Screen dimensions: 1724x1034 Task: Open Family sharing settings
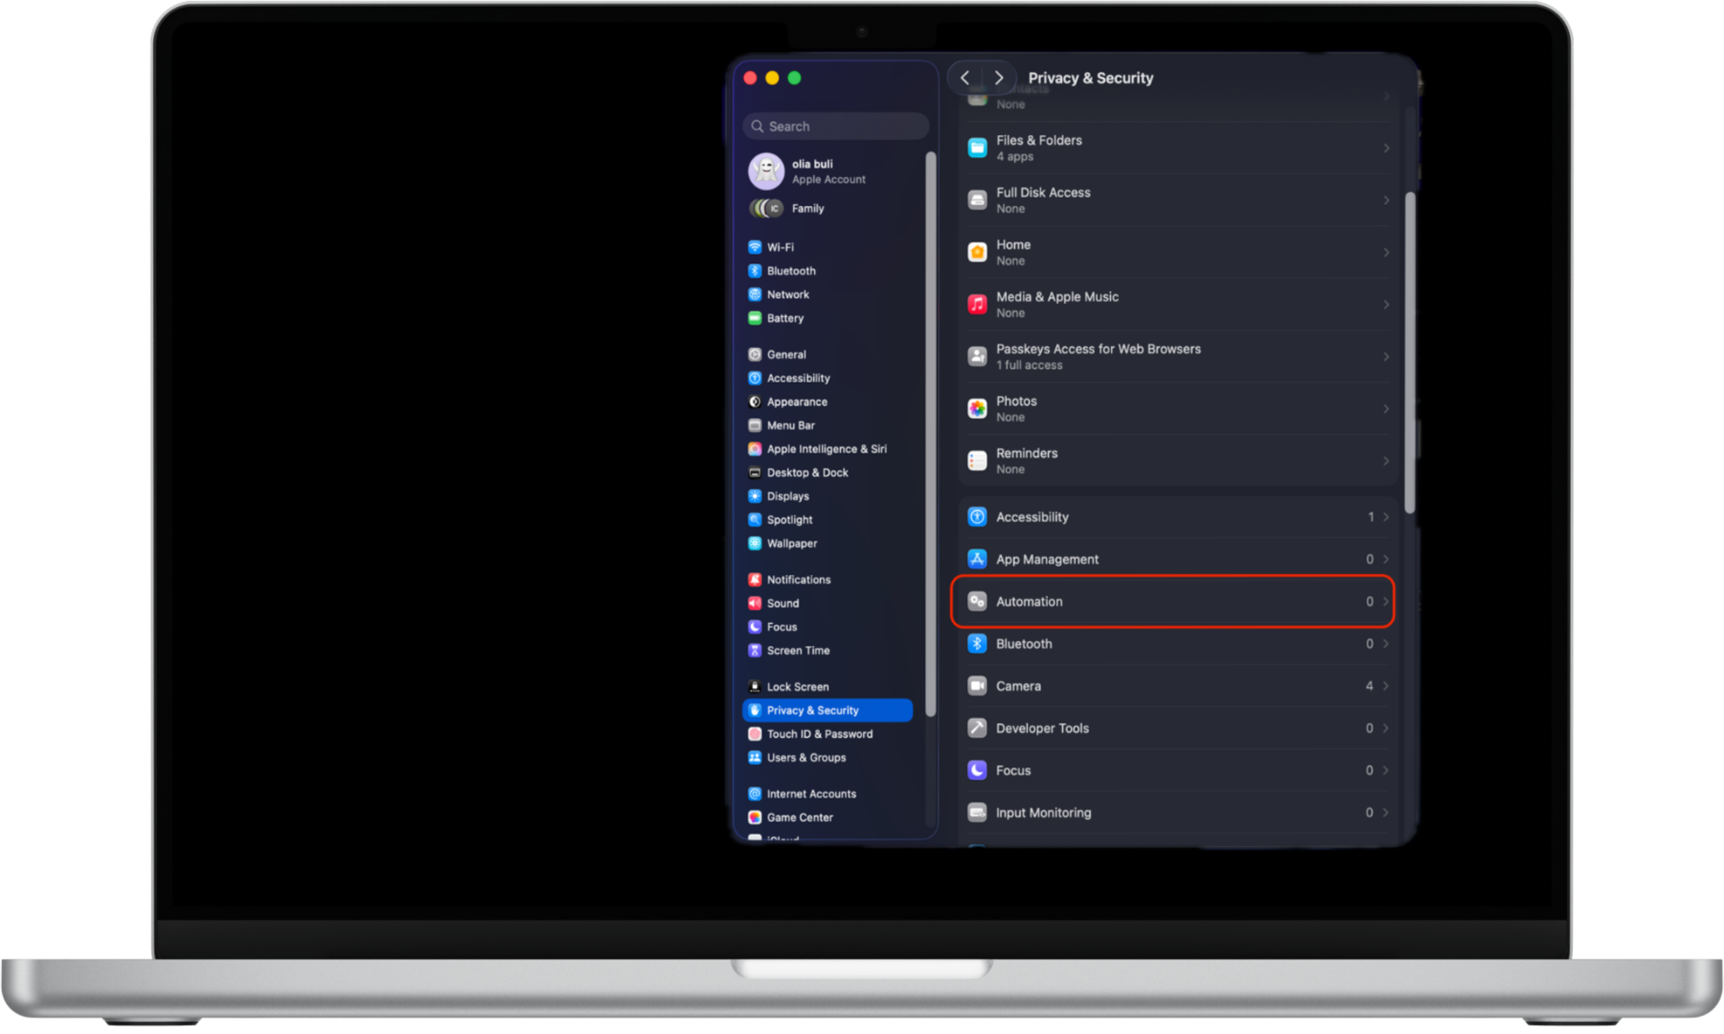[807, 208]
